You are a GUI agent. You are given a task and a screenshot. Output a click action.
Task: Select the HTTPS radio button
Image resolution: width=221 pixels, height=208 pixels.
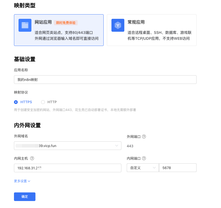coord(16,102)
